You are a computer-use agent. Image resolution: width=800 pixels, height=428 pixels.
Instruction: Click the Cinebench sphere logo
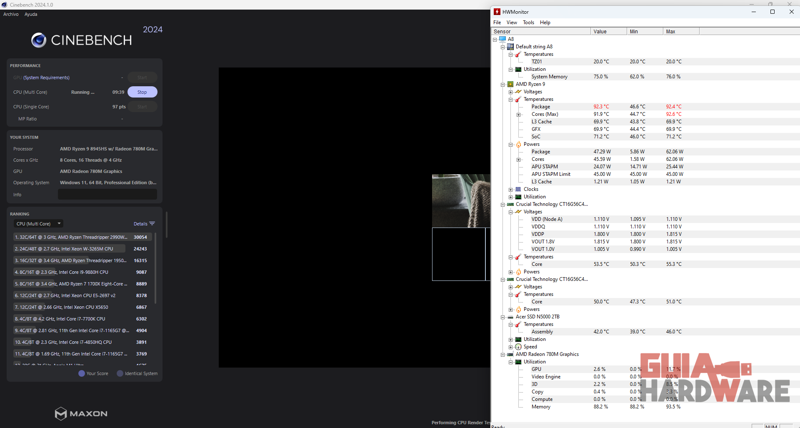(39, 40)
